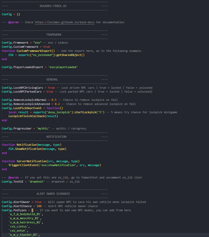Click the GENERAL section header comment
Screen dimensions: 209x237
(x=52, y=79)
